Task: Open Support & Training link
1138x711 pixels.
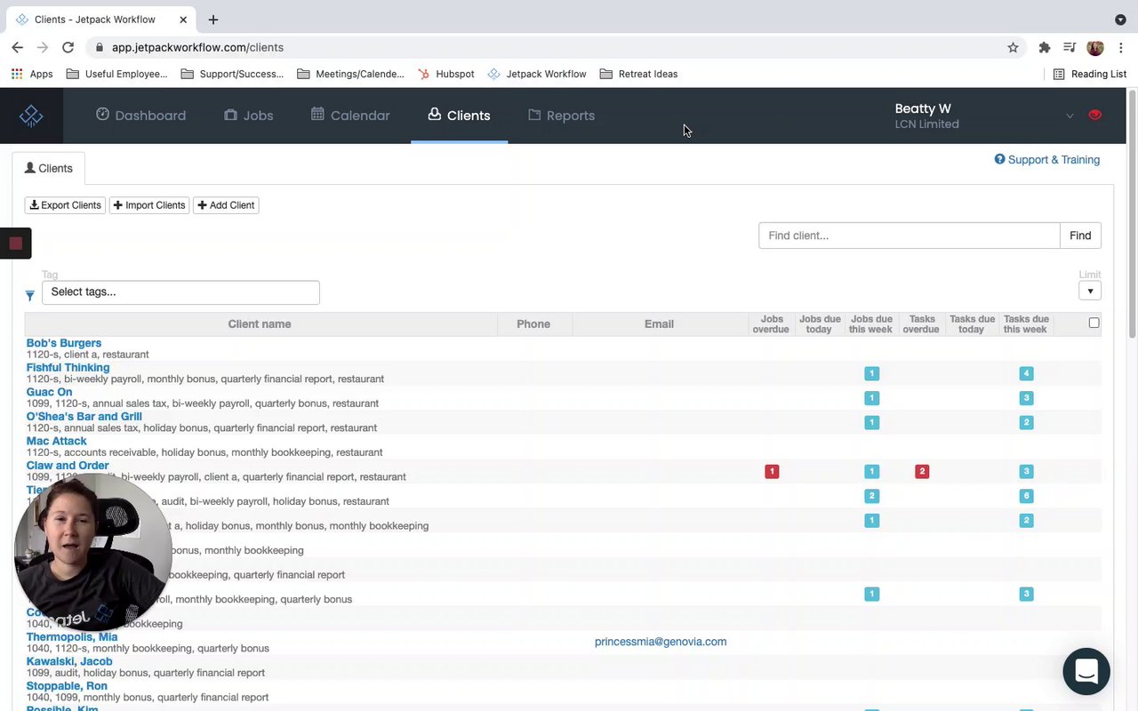Action: coord(1047,160)
